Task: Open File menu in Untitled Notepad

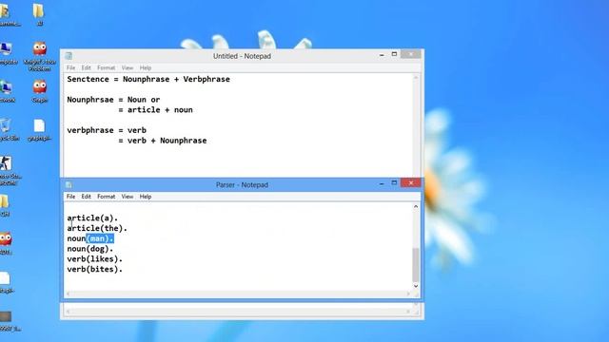Action: point(70,67)
